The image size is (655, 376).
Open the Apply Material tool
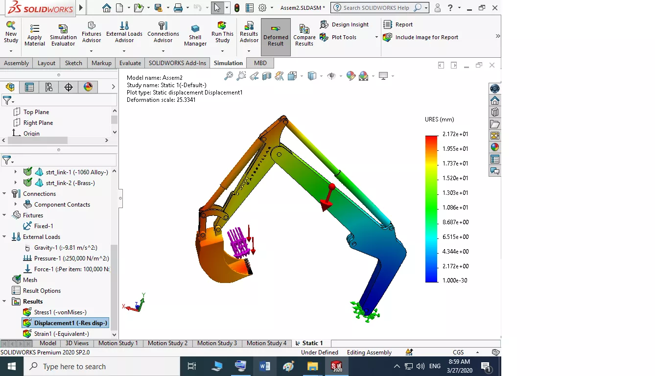35,29
